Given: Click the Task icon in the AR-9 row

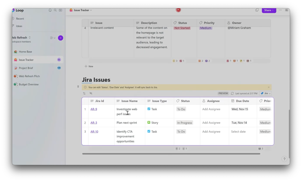Looking at the screenshot, I should tap(149, 109).
